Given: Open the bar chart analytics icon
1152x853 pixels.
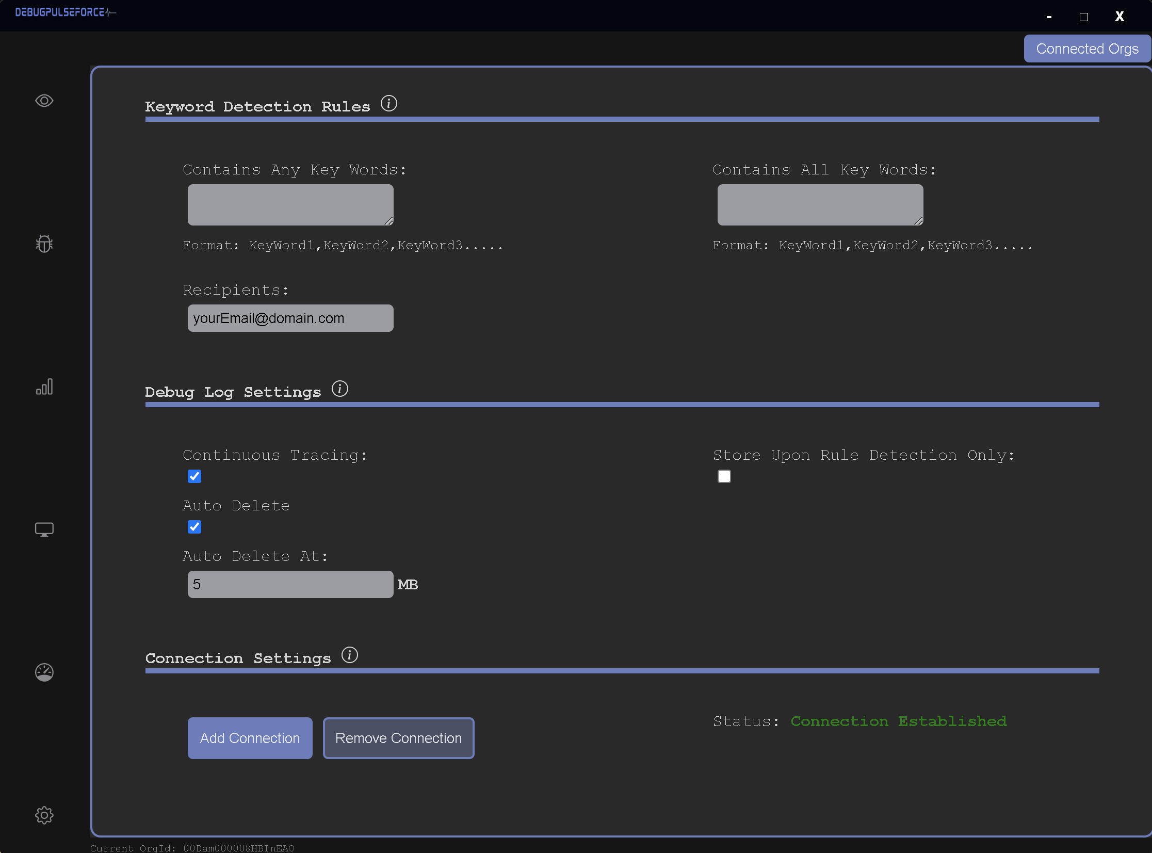Looking at the screenshot, I should (44, 387).
